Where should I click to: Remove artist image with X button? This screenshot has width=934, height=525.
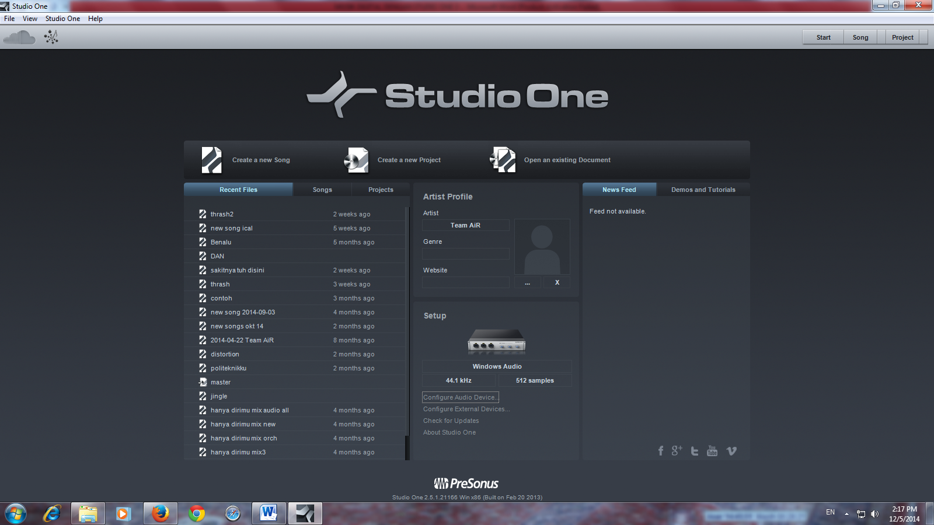point(557,282)
